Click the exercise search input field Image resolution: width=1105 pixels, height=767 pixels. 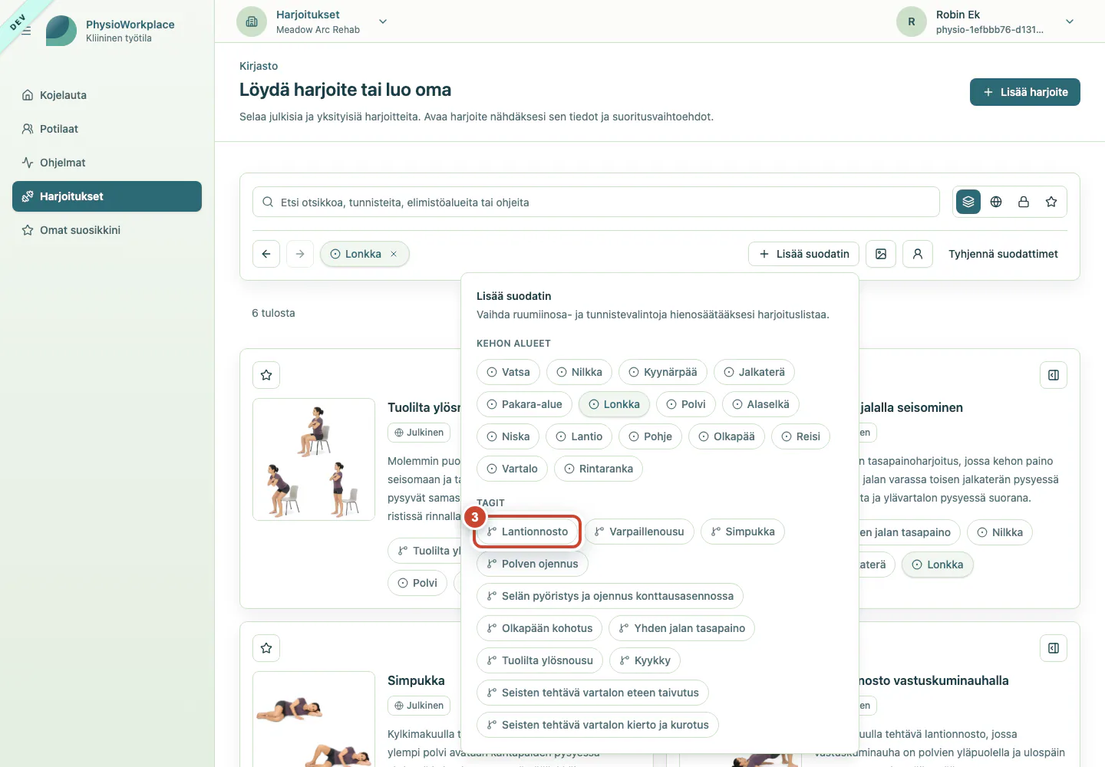coord(596,202)
